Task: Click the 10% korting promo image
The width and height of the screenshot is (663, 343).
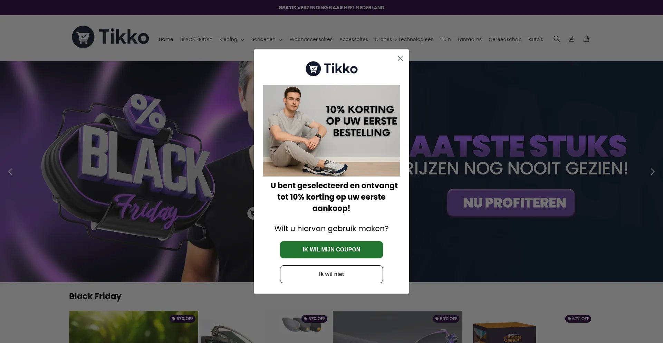Action: coord(331,131)
